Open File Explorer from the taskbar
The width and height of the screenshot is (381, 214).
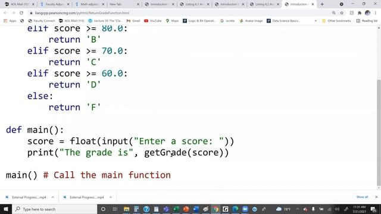[x=126, y=209]
